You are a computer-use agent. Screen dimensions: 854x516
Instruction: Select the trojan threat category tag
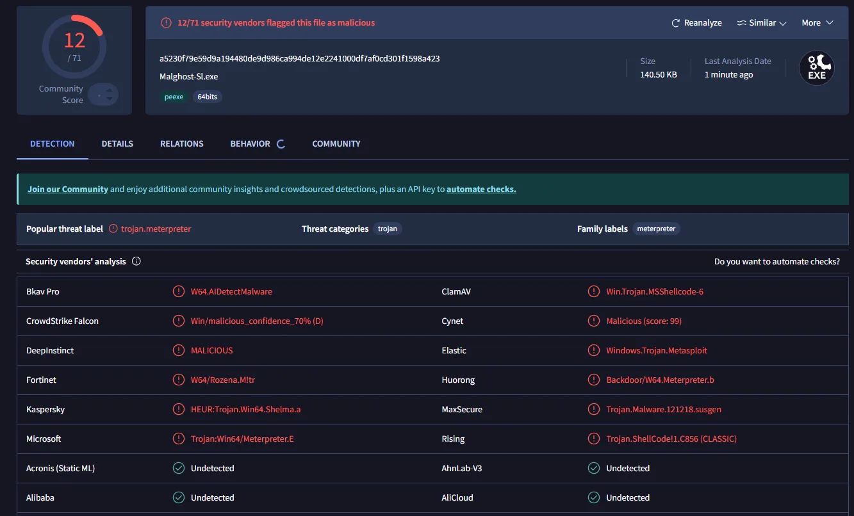click(x=387, y=228)
